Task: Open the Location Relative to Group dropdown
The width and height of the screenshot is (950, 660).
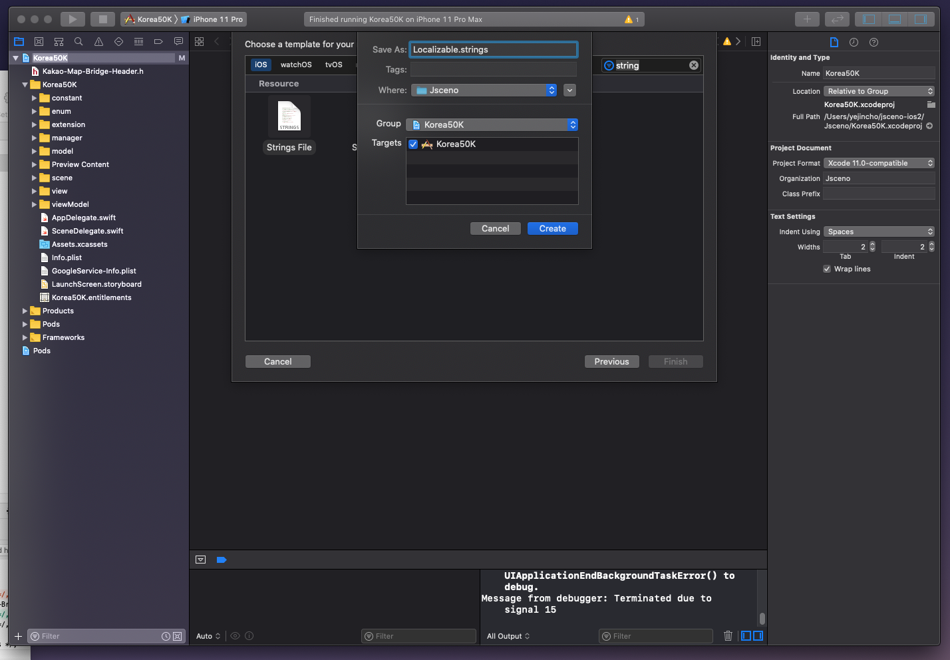Action: (x=879, y=91)
